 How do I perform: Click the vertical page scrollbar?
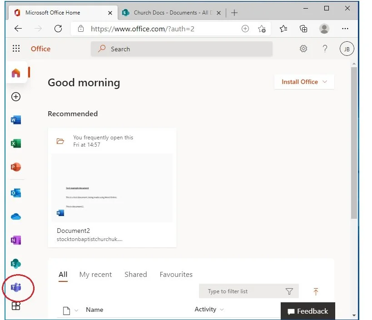point(354,143)
